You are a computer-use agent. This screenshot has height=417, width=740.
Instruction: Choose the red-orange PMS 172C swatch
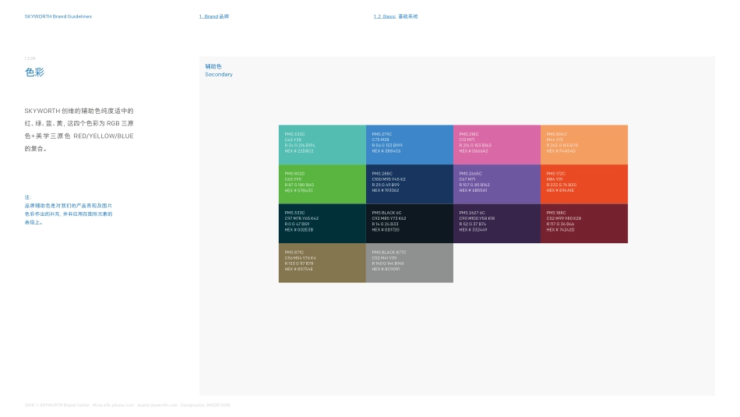point(583,184)
